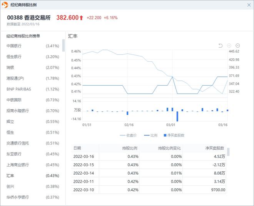Click the 8.08万 net shares value
The image size is (254, 206).
tap(219, 173)
